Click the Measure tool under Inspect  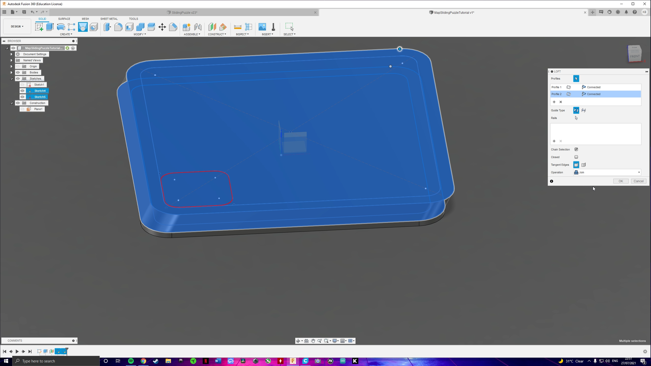[238, 27]
